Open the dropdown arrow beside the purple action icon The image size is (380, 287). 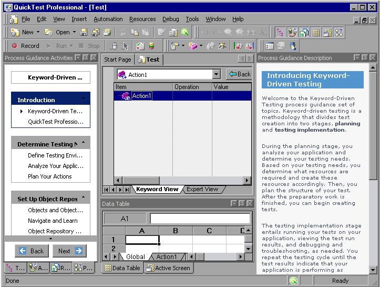201,46
